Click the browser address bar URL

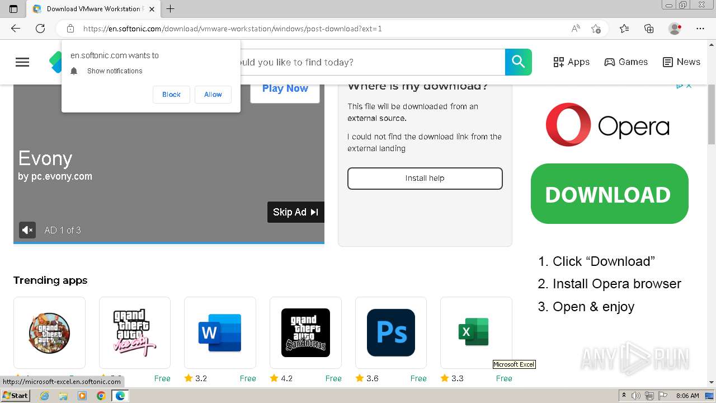coord(232,29)
